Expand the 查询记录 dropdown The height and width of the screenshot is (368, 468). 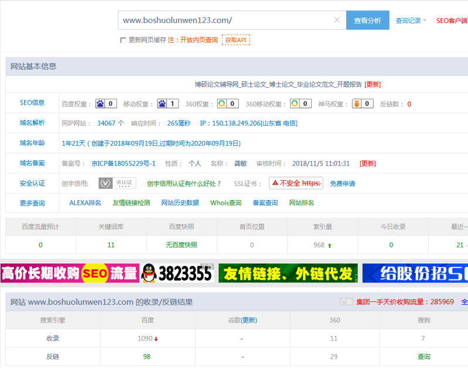click(x=411, y=20)
